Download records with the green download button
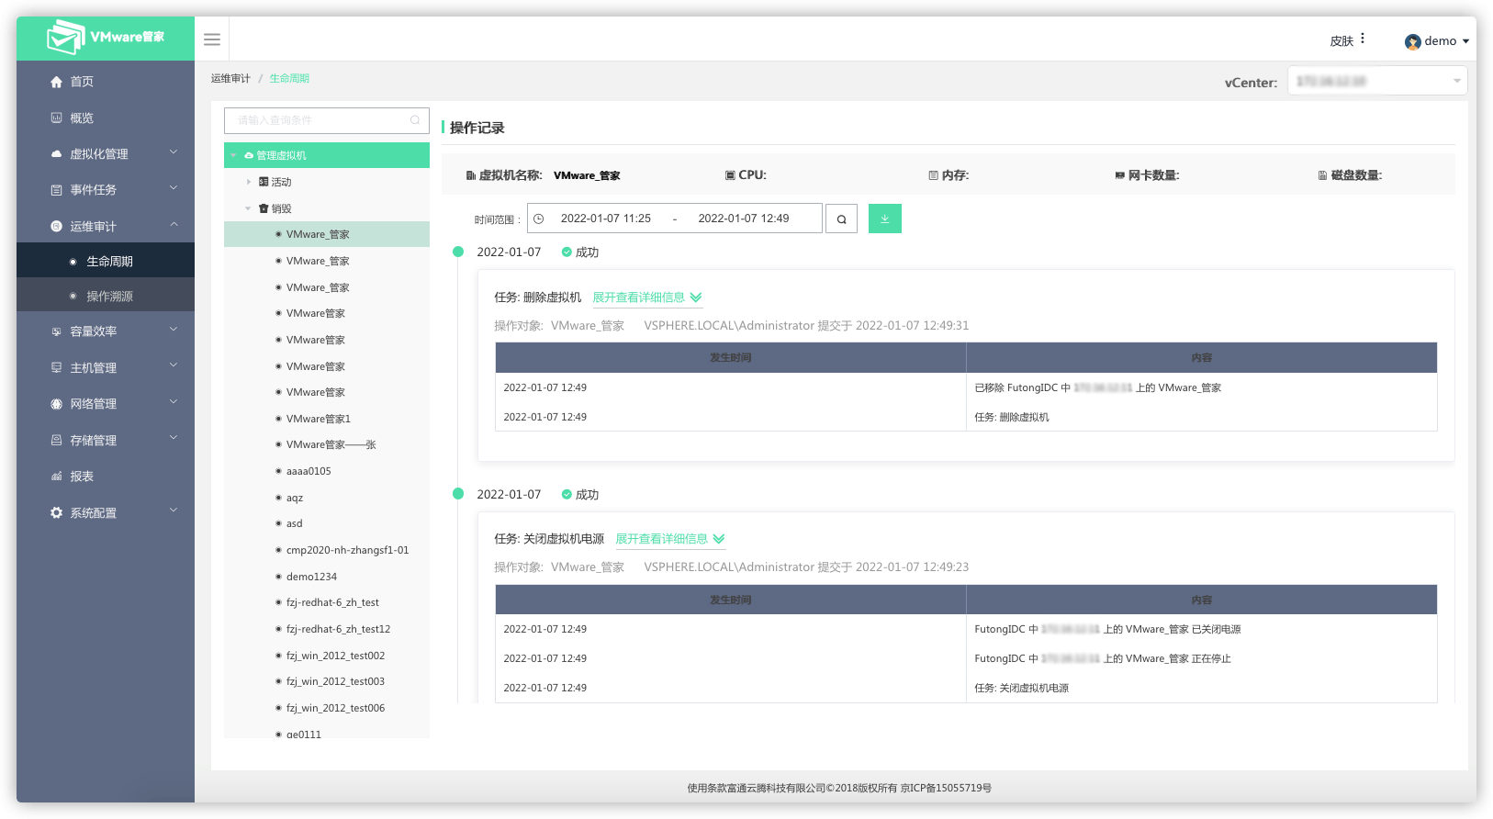Viewport: 1493px width, 819px height. 885,219
